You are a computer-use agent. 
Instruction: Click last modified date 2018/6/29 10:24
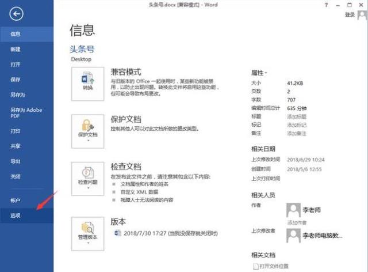(306, 160)
